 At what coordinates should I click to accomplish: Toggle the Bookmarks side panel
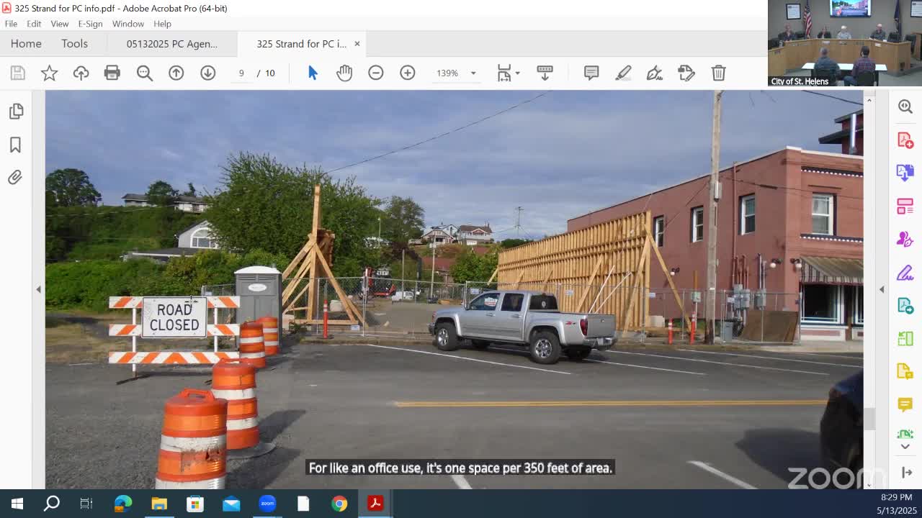point(15,145)
